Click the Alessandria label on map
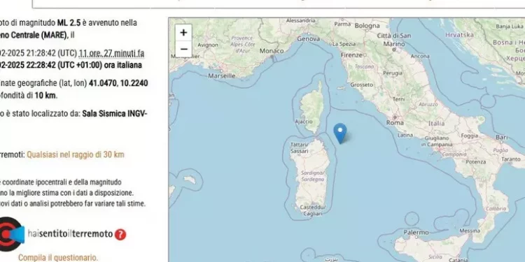This screenshot has width=525, height=262. tap(301, 20)
